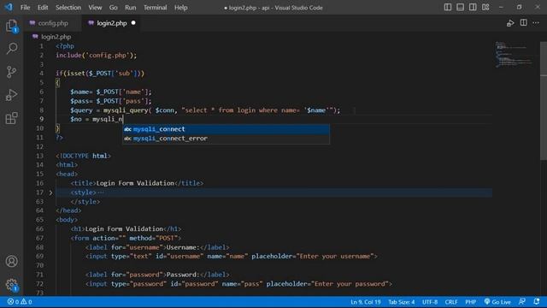Open Customize Layout icon
547x308 pixels.
[485, 8]
